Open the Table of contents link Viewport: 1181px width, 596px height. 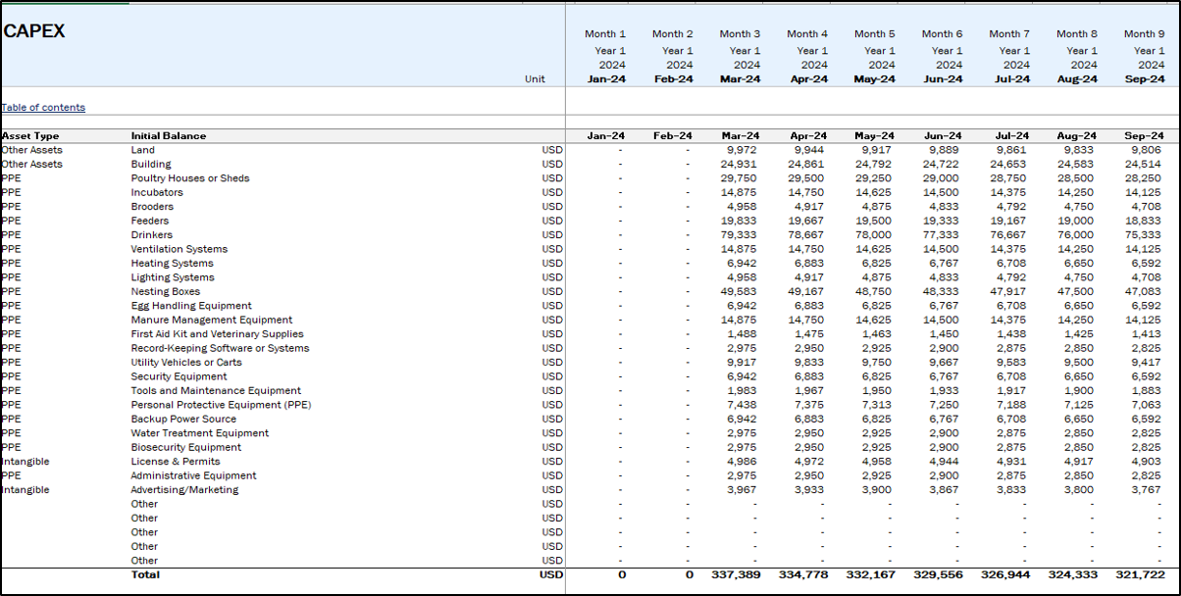(43, 108)
